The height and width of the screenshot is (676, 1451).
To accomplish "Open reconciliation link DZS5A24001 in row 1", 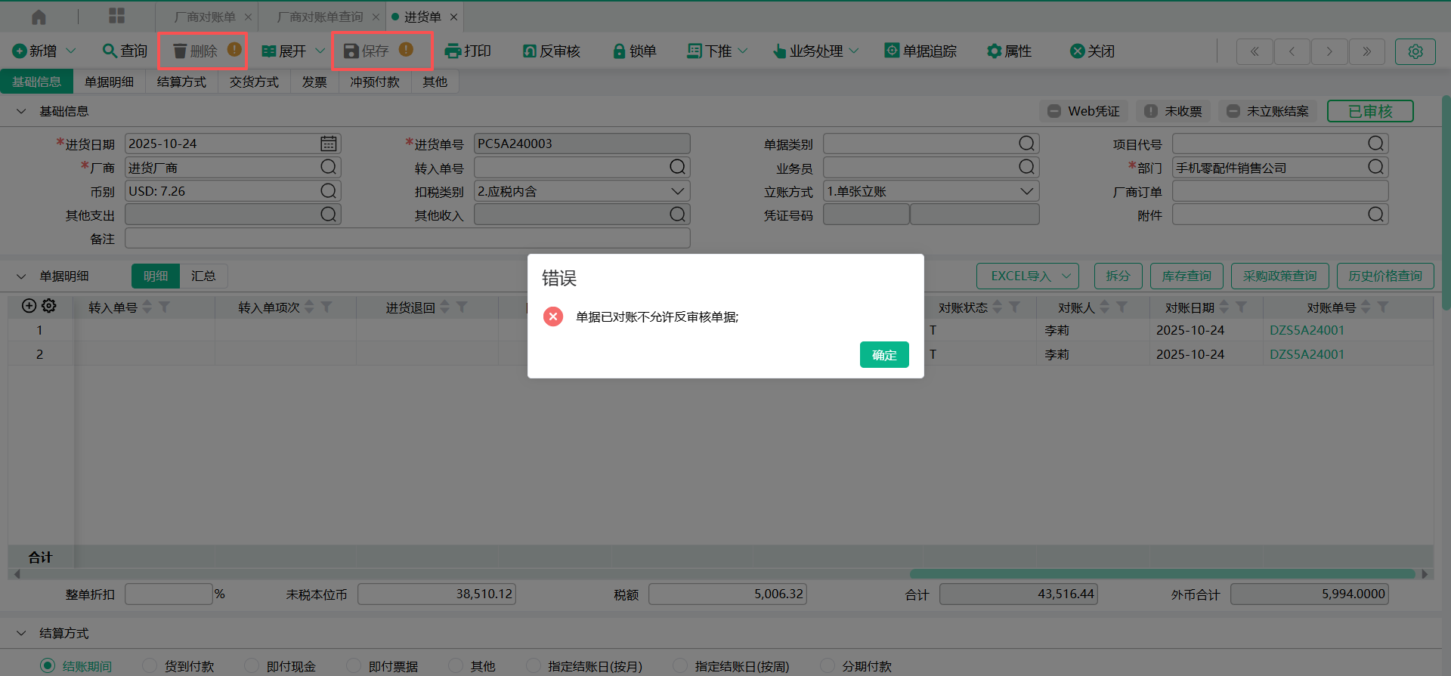I will 1307,330.
